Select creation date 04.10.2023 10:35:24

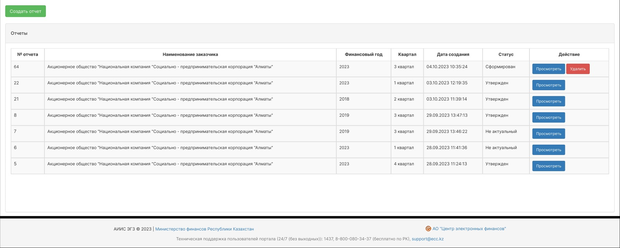pos(447,67)
